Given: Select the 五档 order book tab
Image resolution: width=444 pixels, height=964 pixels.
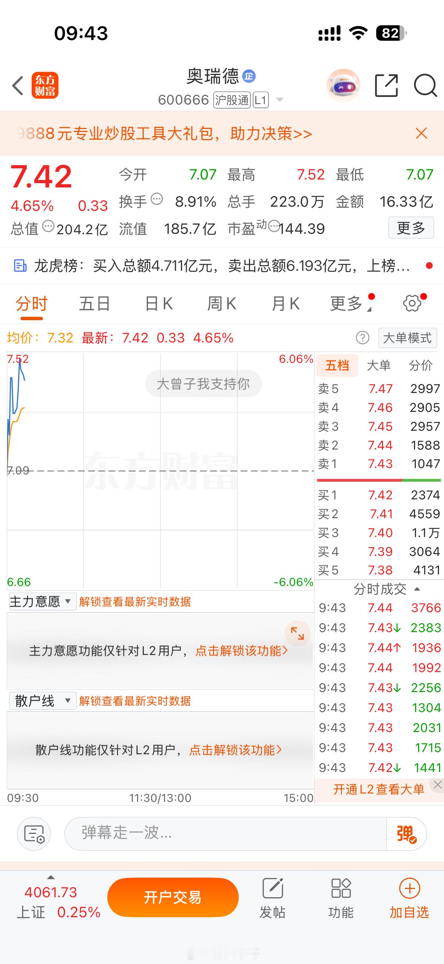Looking at the screenshot, I should (337, 365).
